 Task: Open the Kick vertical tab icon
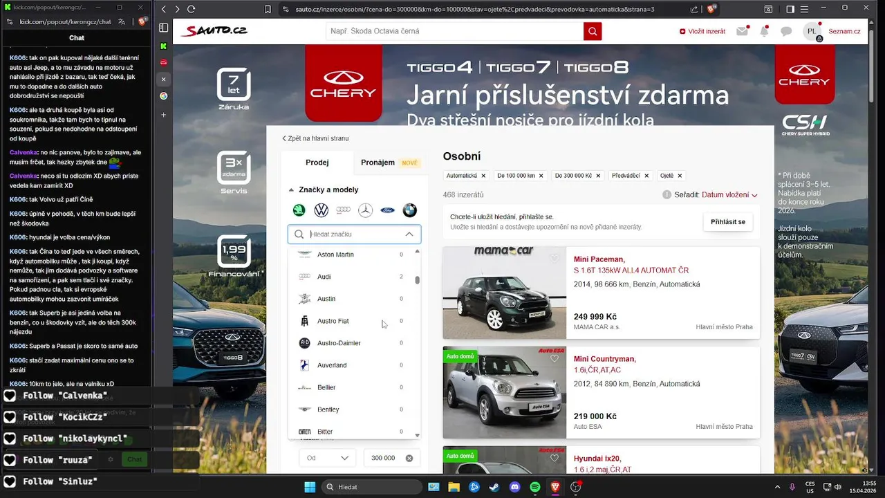coord(164,46)
